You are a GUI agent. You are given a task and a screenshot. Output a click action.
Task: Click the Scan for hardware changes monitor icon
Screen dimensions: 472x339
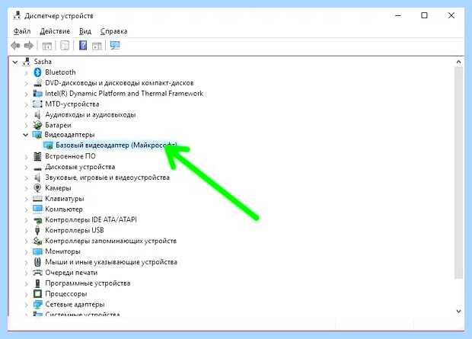pos(115,46)
